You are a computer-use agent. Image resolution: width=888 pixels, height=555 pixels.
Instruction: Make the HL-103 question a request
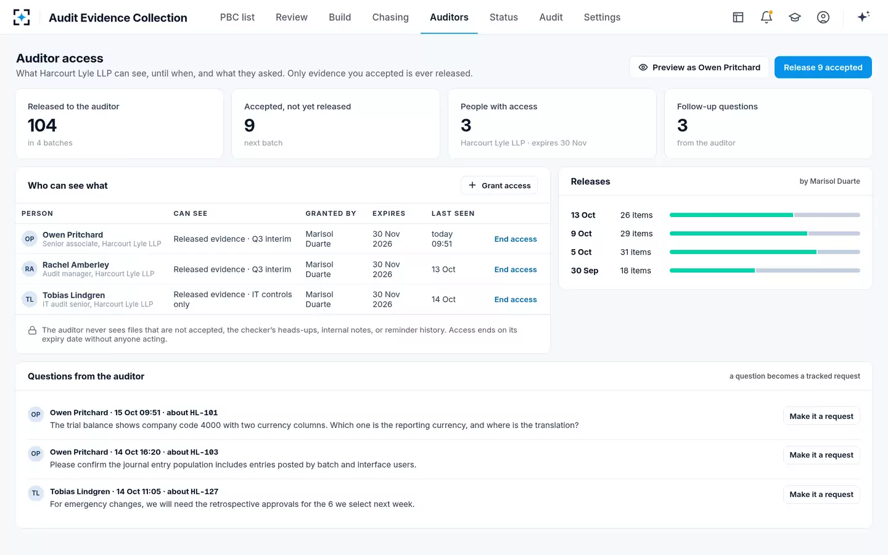click(x=821, y=455)
